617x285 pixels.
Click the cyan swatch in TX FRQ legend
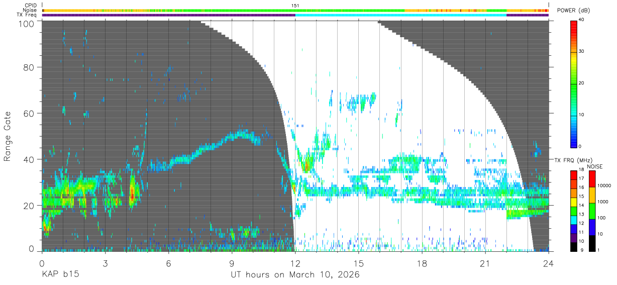(x=574, y=220)
